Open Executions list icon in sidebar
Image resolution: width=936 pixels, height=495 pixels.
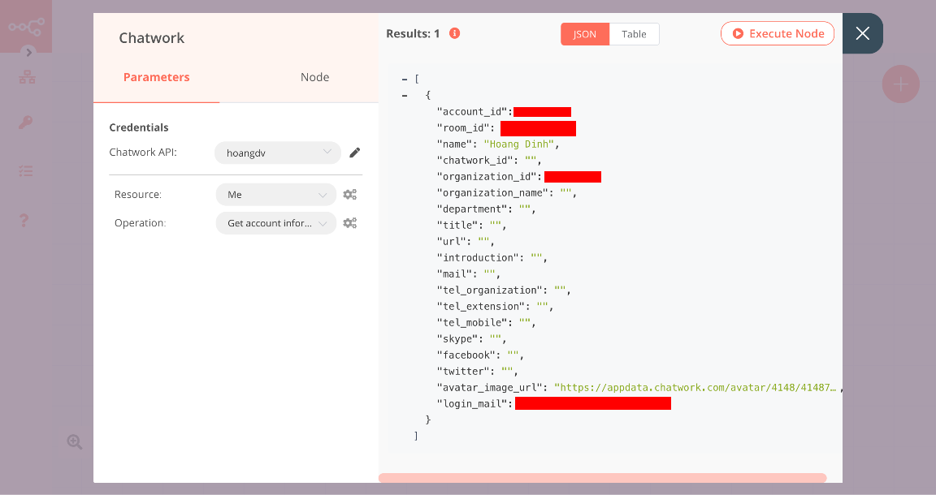pos(26,171)
